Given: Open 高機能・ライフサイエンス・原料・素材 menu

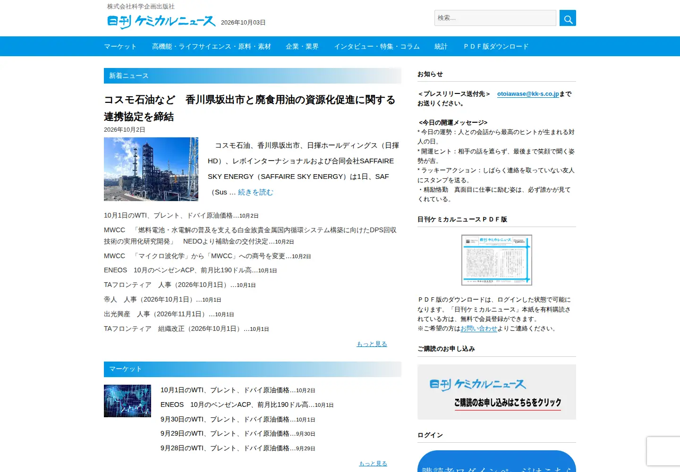Looking at the screenshot, I should coord(212,46).
